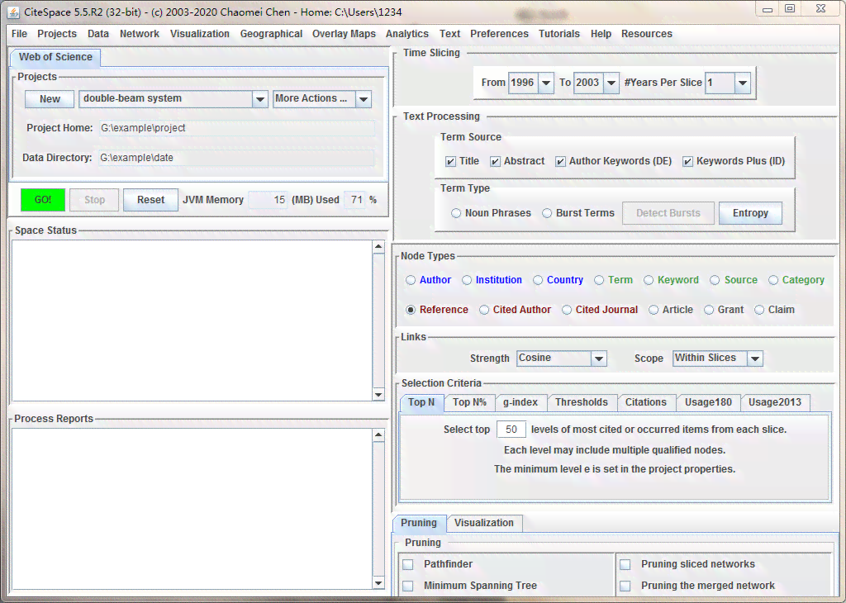Switch to the Top N% tab
The image size is (846, 603).
tap(469, 402)
